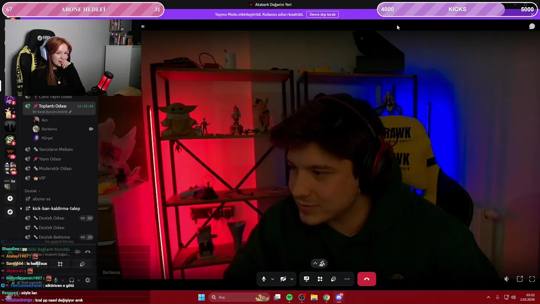The width and height of the screenshot is (540, 304).
Task: Join Yancıların Mekanı voice channel
Action: 56,149
